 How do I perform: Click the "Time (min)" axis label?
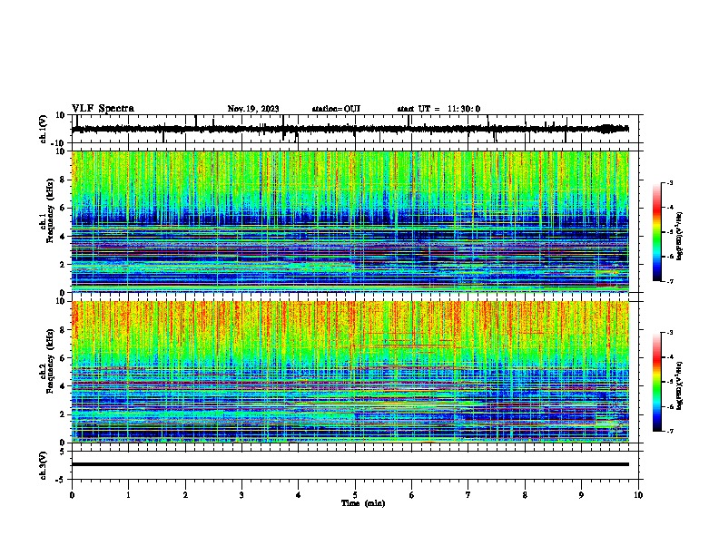363,503
